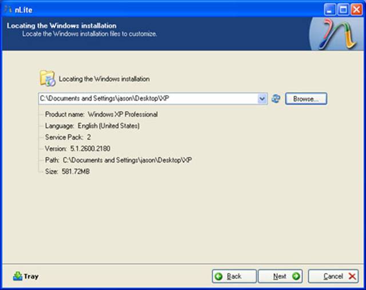Open the Browse dialog for Windows files
The width and height of the screenshot is (366, 290).
pos(306,98)
